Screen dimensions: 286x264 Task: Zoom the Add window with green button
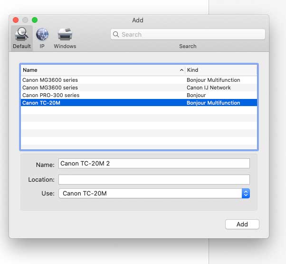click(x=35, y=20)
